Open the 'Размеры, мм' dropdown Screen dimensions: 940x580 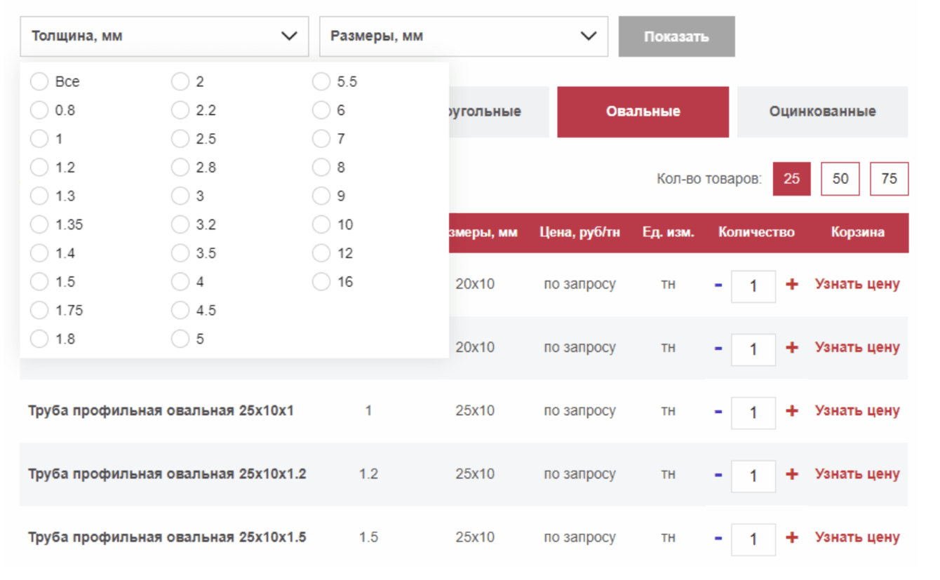tap(463, 36)
